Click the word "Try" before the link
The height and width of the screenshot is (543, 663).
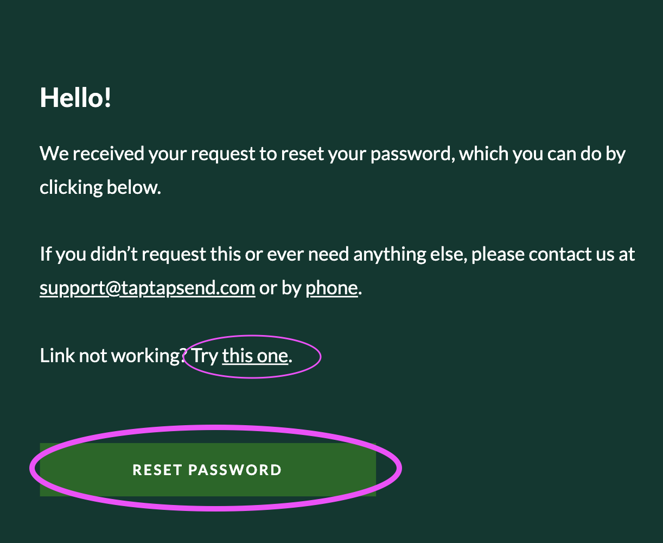point(205,356)
